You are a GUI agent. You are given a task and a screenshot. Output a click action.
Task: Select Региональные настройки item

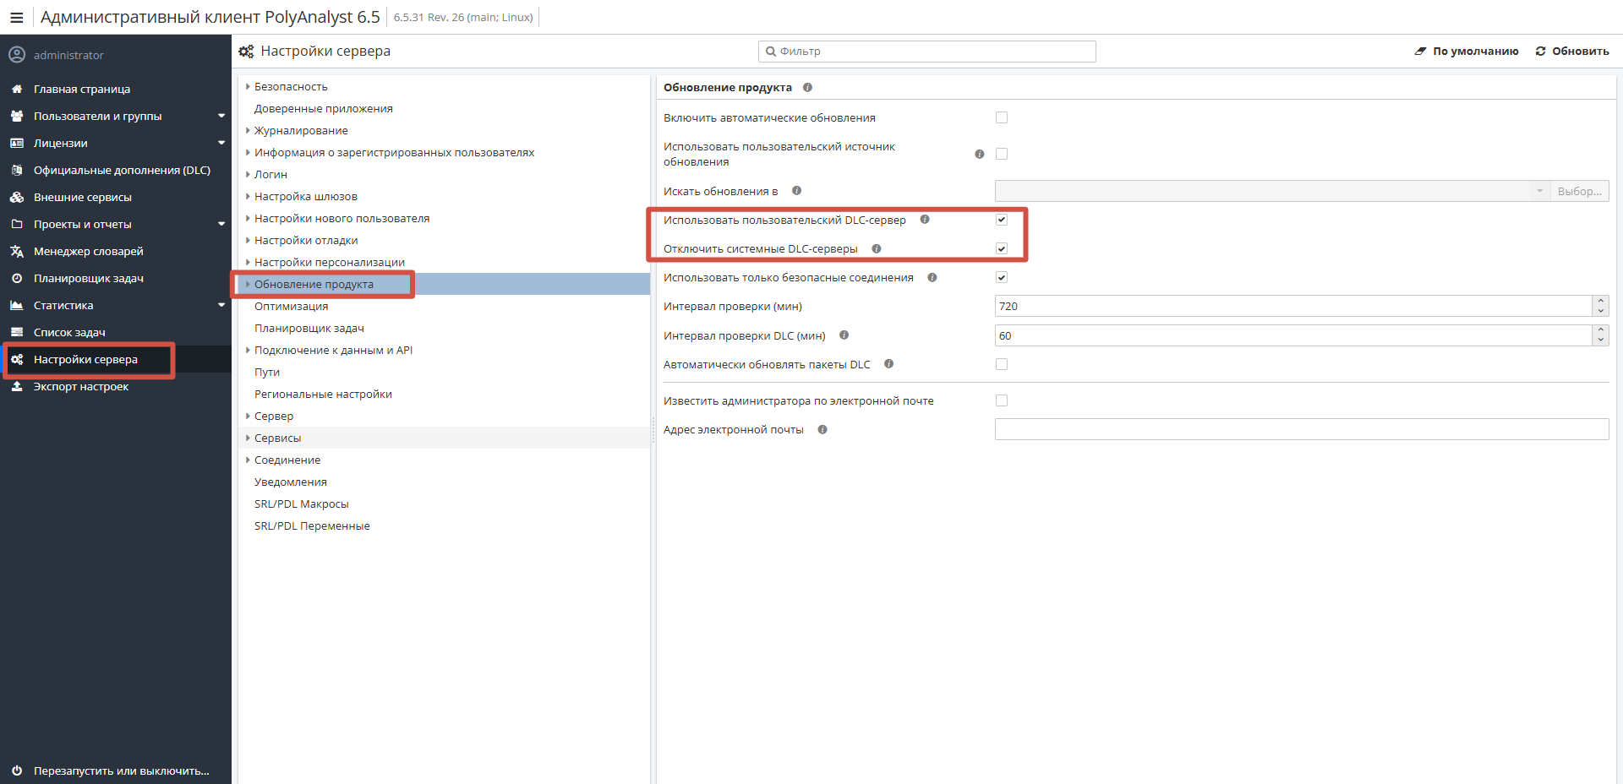(323, 394)
